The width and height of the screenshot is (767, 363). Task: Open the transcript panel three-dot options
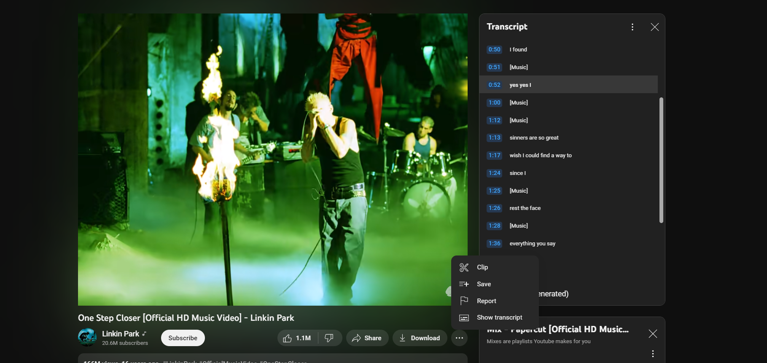pos(632,27)
